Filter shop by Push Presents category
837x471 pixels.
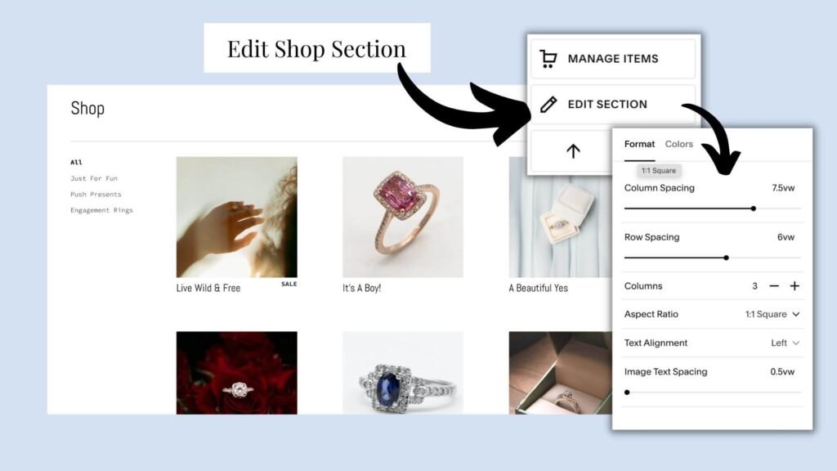tap(96, 195)
